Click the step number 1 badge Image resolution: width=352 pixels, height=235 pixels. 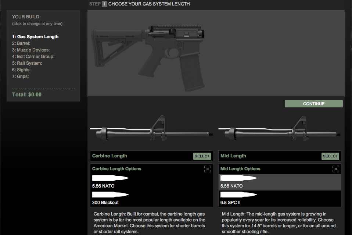104,4
